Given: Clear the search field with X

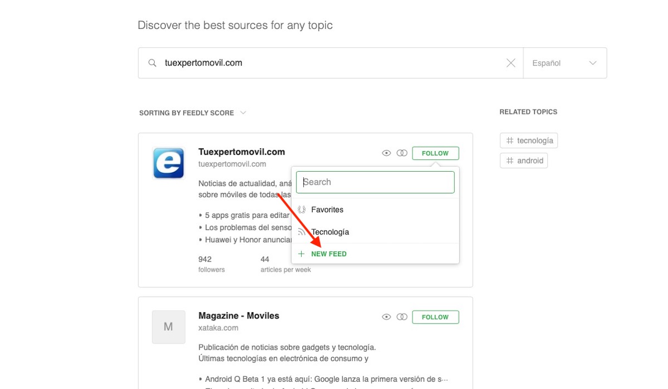Looking at the screenshot, I should tap(510, 63).
